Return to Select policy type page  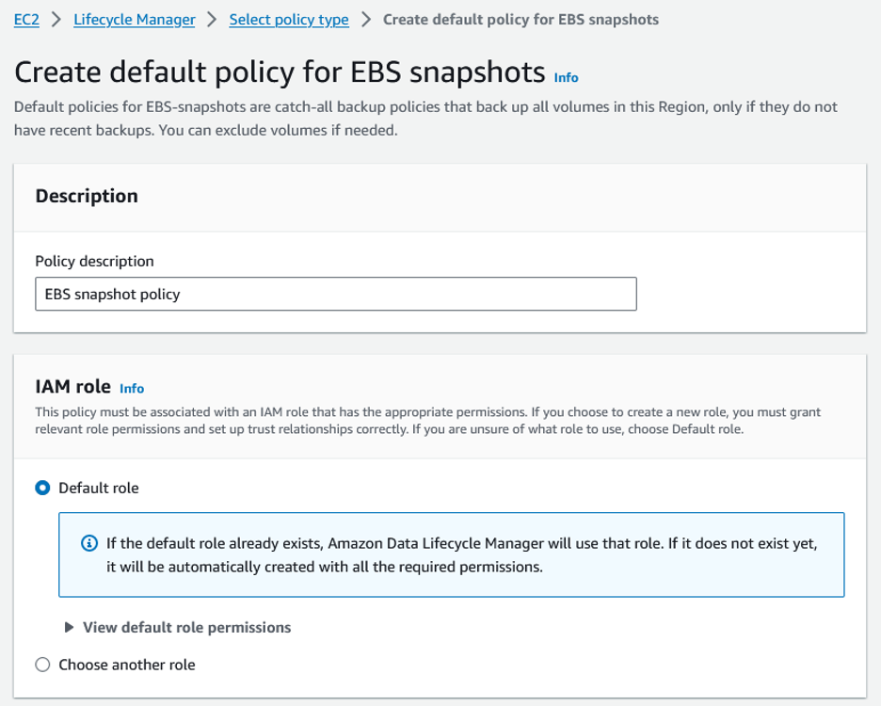coord(288,19)
